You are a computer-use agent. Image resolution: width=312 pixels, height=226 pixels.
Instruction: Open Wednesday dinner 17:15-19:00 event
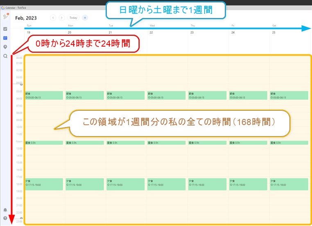(x=166, y=184)
